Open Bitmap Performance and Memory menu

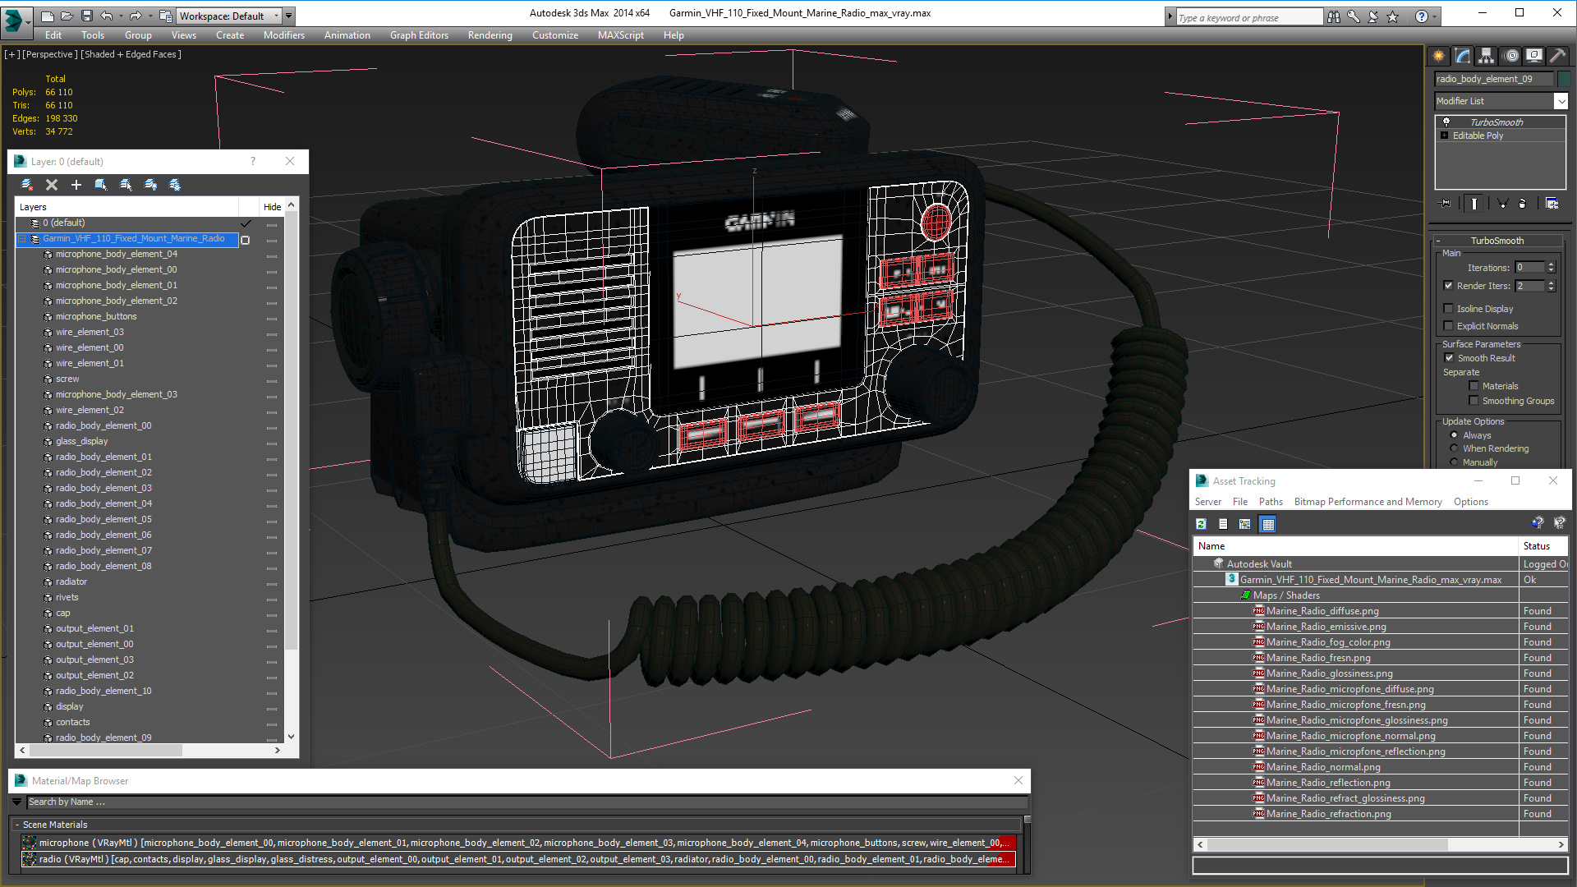pyautogui.click(x=1368, y=502)
